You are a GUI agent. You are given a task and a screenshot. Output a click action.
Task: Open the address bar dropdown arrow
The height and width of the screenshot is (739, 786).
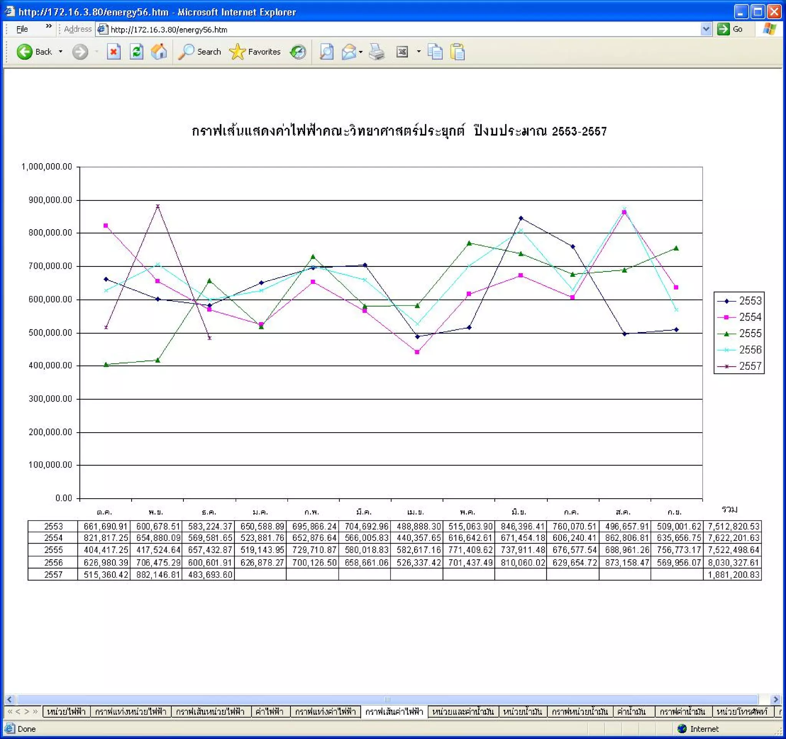[706, 29]
